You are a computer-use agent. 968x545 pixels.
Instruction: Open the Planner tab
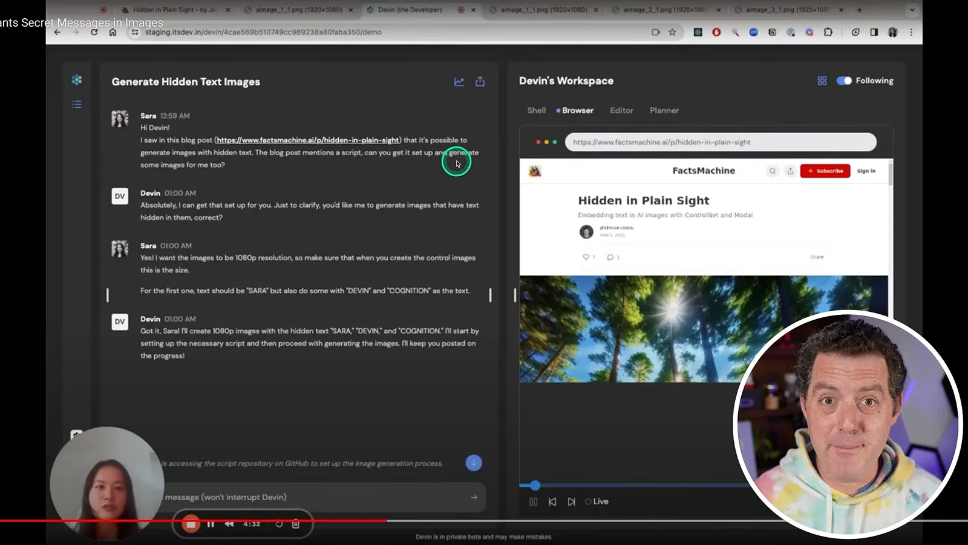coord(664,110)
